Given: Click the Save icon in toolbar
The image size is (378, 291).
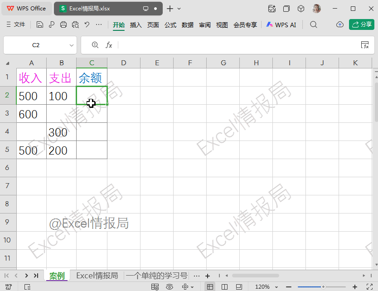Looking at the screenshot, I should (x=40, y=24).
